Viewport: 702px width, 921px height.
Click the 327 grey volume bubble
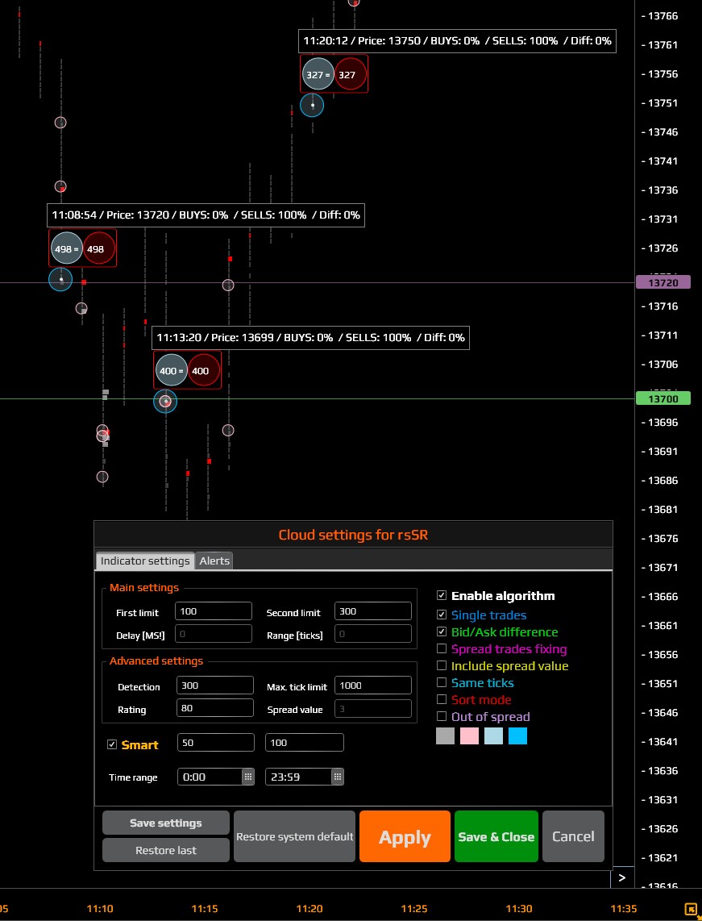(317, 74)
